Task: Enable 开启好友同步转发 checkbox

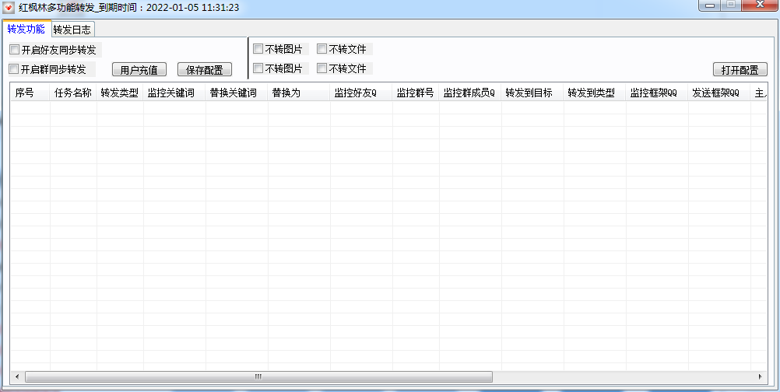Action: tap(15, 50)
